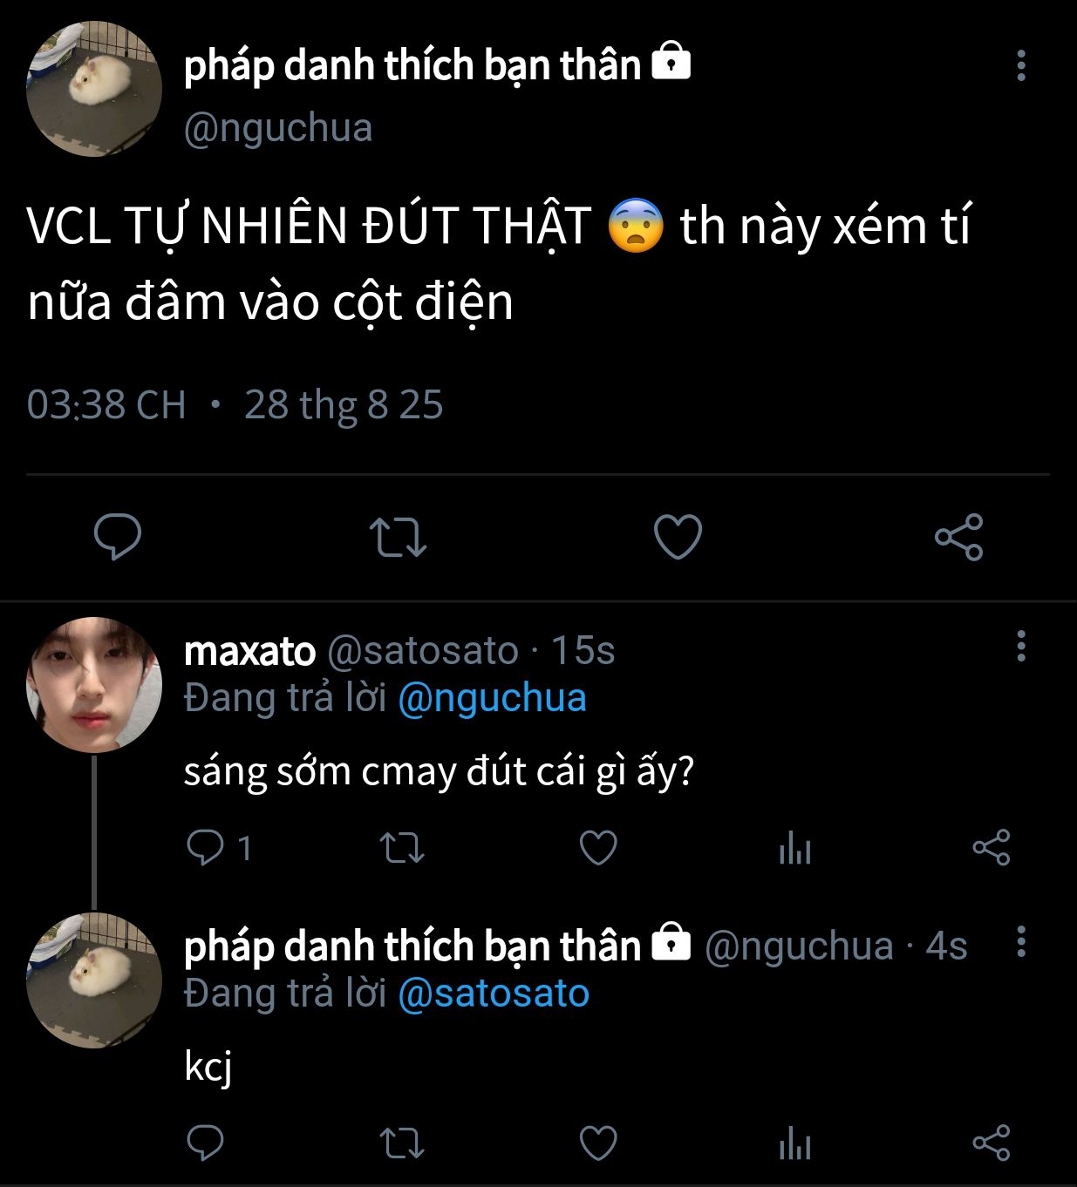Open more options for main tweet
This screenshot has height=1187, width=1077.
[x=1021, y=66]
